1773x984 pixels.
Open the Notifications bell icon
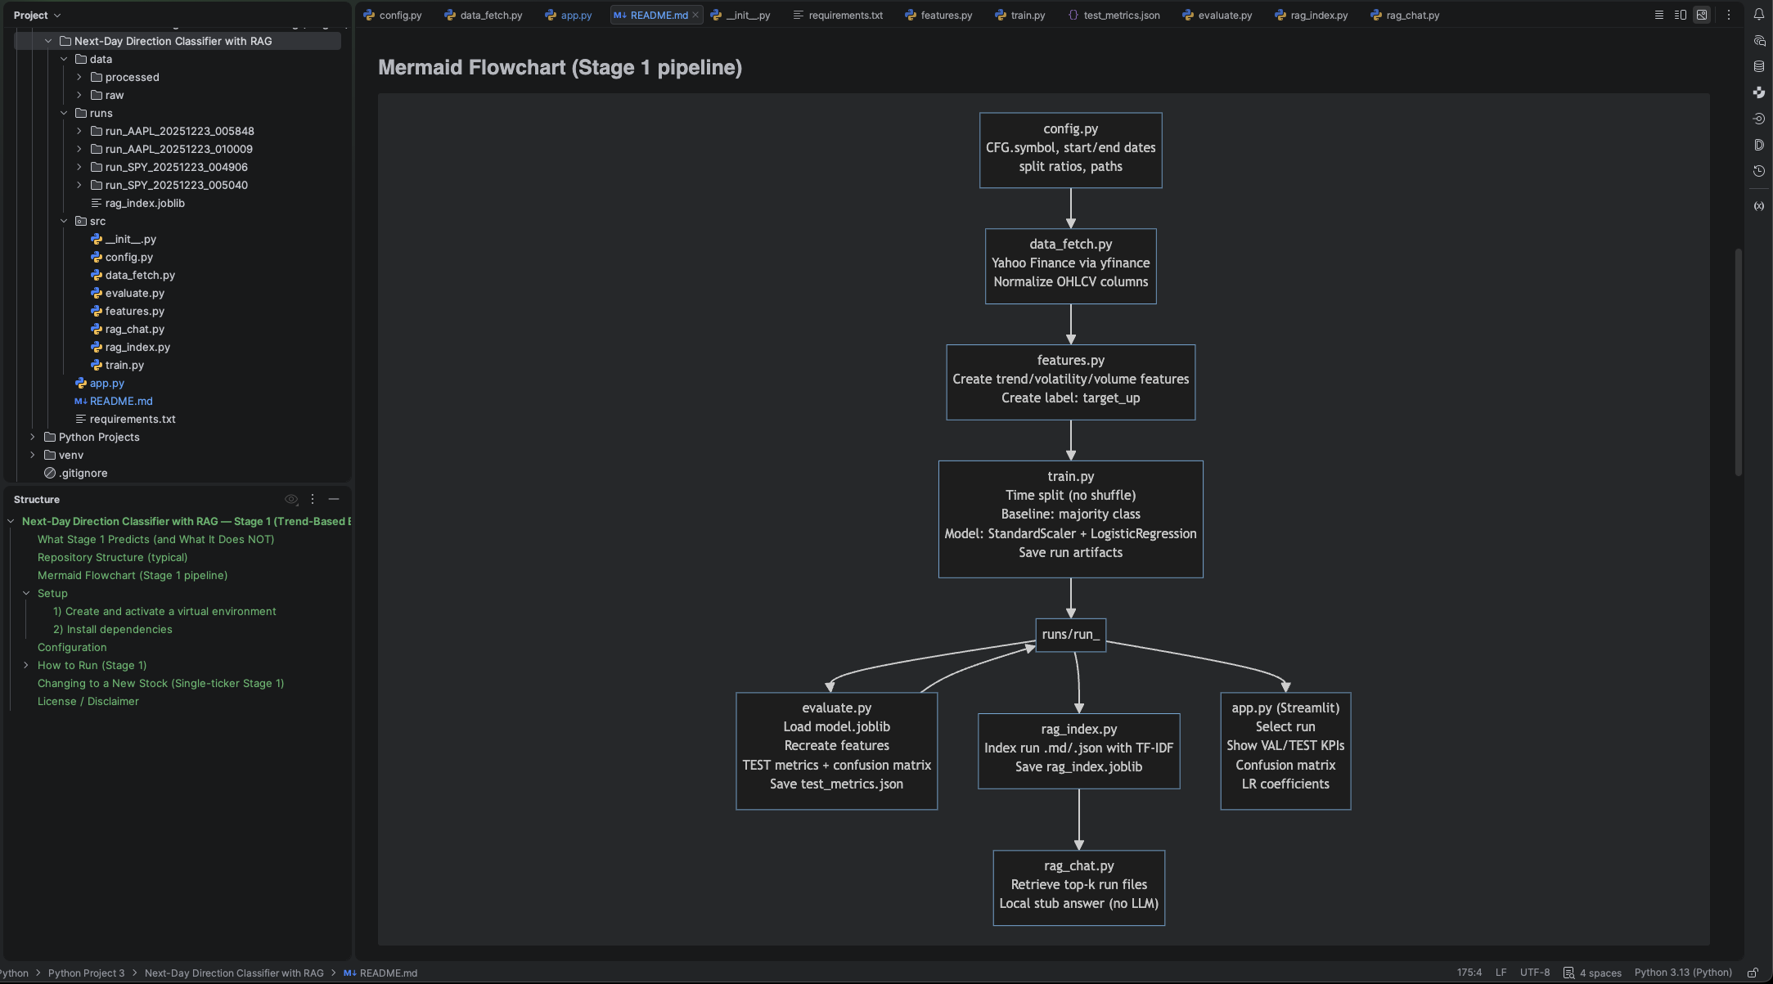pos(1760,14)
